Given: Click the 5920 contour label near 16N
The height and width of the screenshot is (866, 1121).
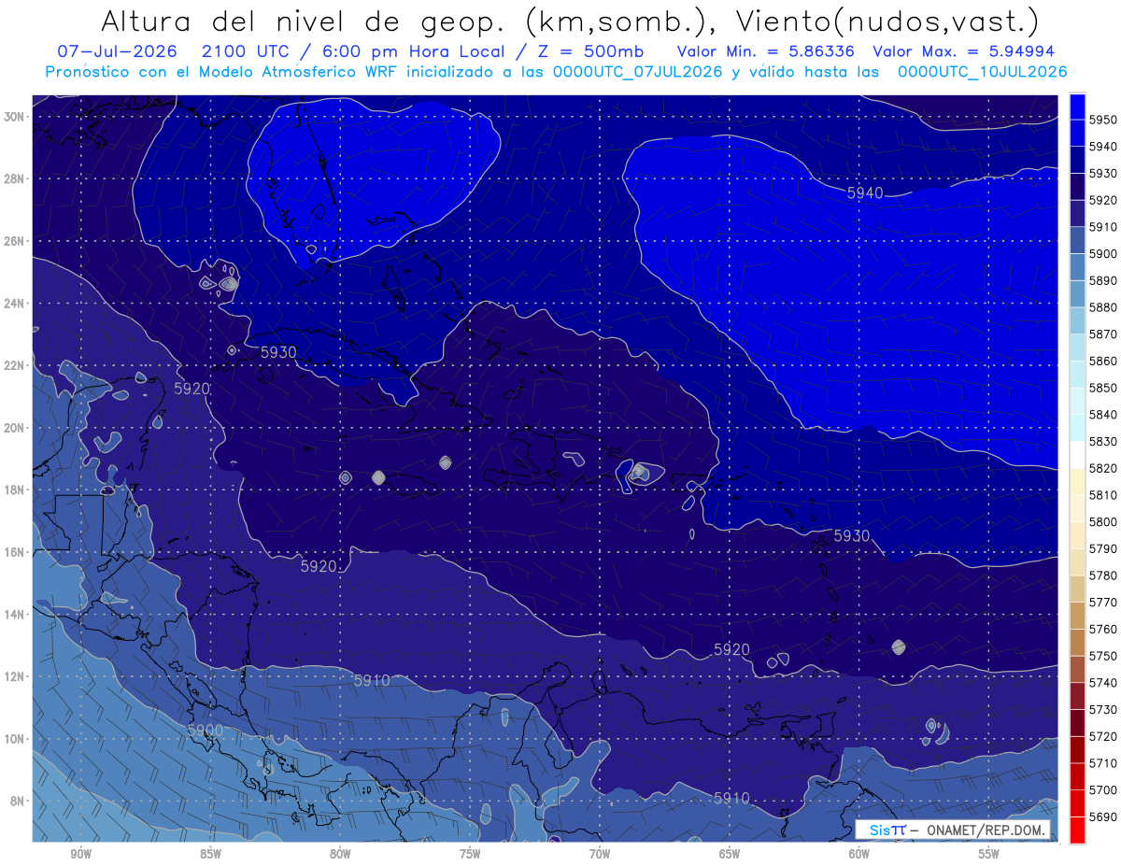Looking at the screenshot, I should 319,566.
